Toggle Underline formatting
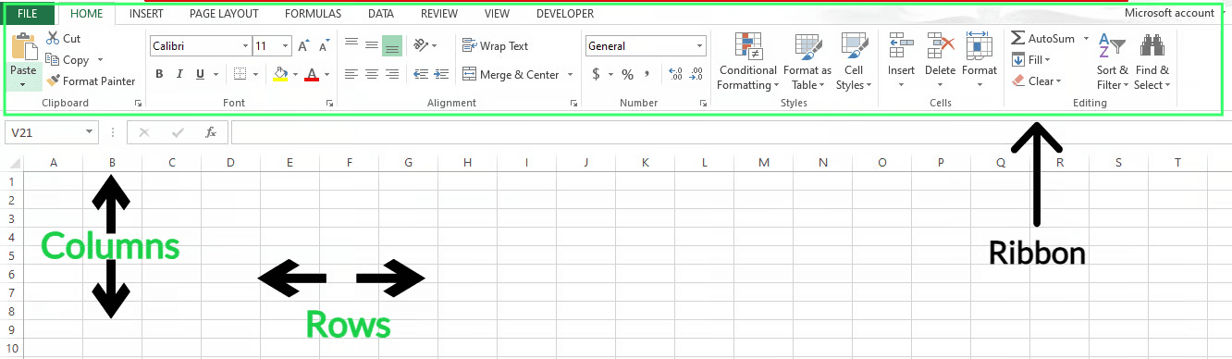Screen dimensions: 1232x359 200,74
